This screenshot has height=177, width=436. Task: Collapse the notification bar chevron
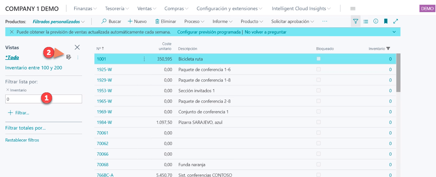[394, 32]
